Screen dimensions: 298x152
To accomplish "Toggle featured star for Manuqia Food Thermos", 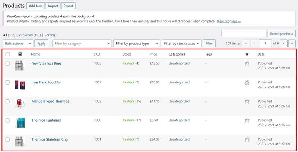I will tap(247, 102).
